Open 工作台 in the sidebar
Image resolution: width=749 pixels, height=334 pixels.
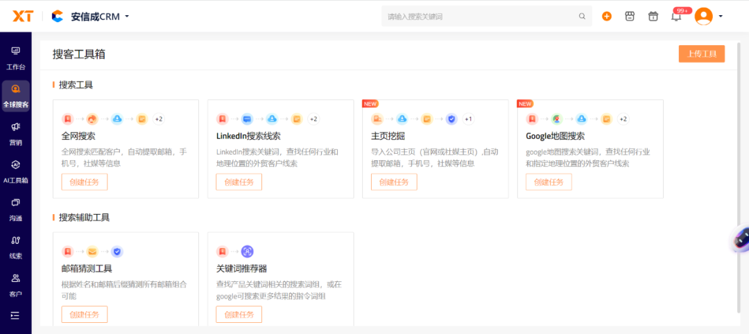click(x=16, y=58)
